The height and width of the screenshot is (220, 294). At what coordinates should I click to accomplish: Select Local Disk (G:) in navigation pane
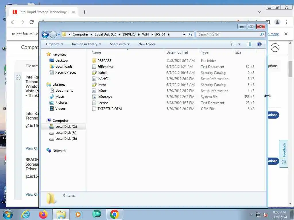coord(66,139)
